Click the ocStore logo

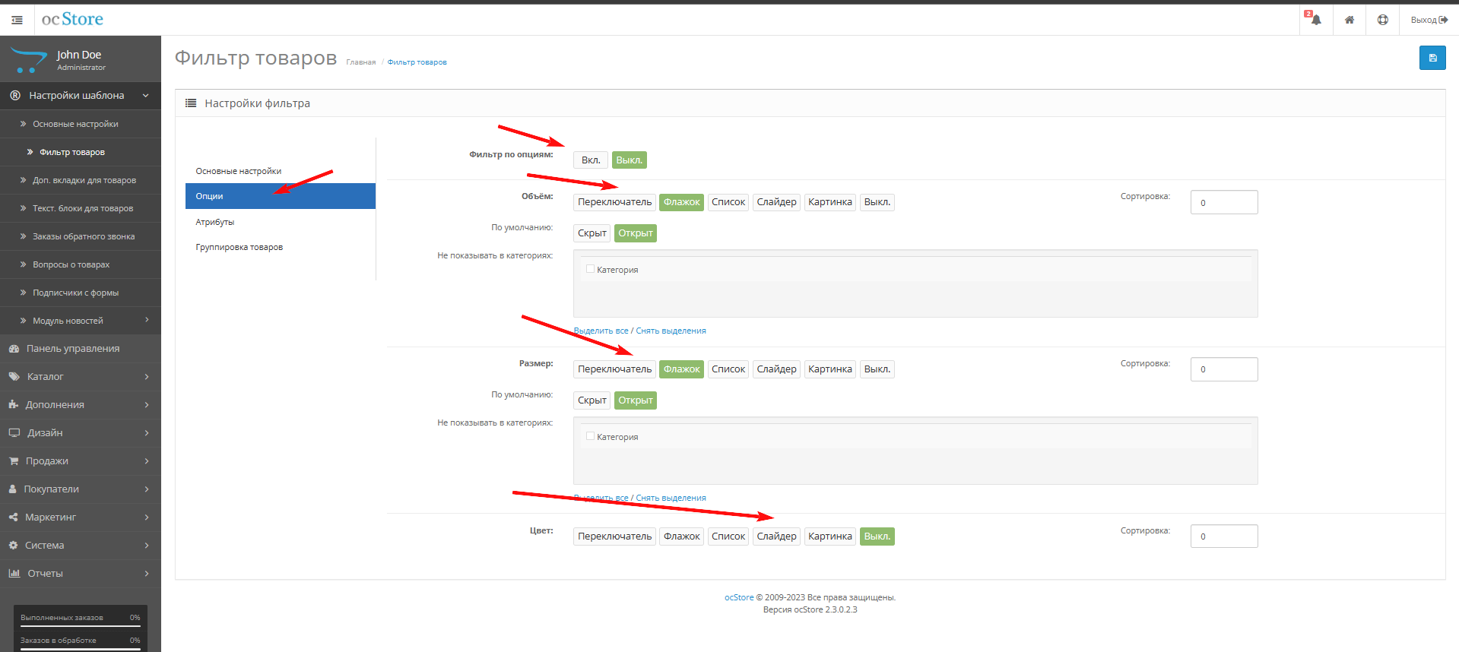72,19
